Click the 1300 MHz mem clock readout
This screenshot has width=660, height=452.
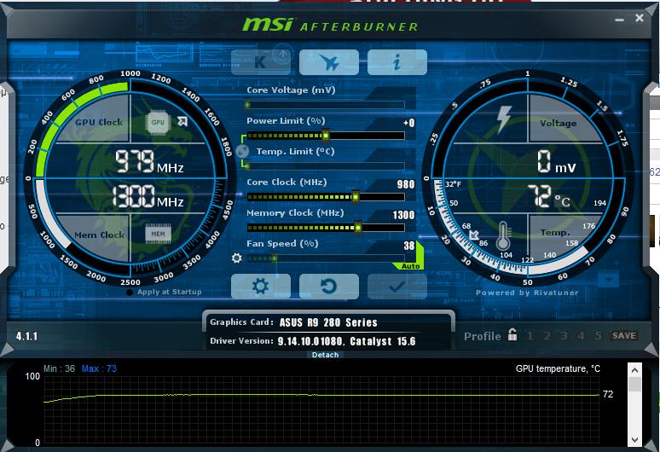(x=148, y=196)
